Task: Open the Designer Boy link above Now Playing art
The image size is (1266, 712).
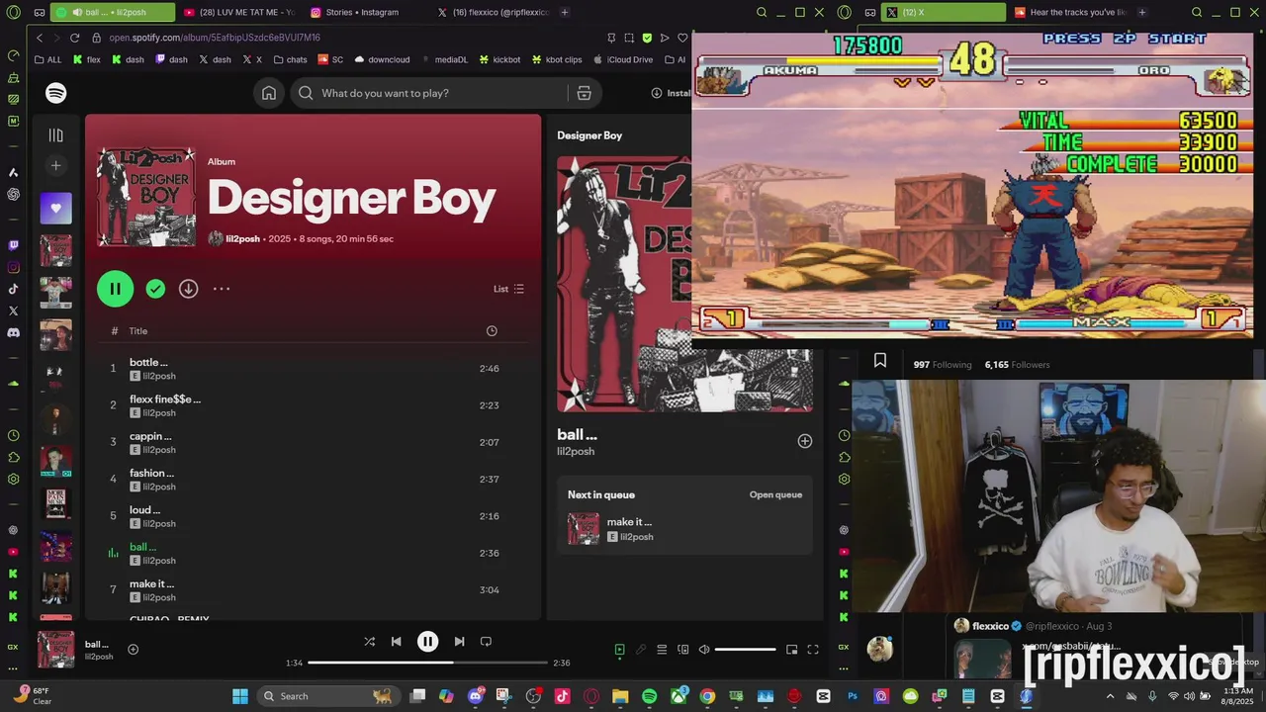Action: (x=589, y=135)
